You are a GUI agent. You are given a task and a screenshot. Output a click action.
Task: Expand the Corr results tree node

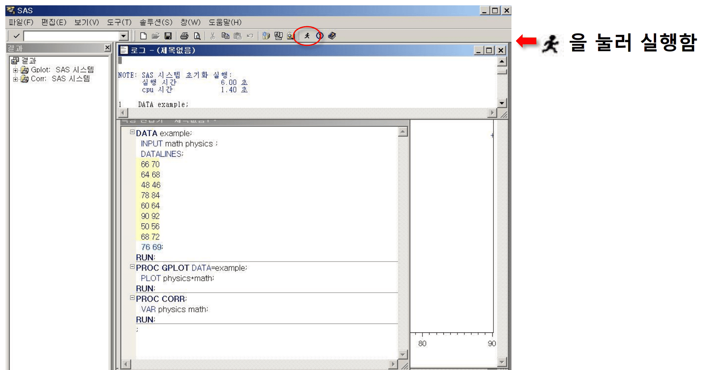[15, 79]
